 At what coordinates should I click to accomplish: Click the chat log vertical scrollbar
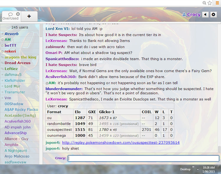219,89
